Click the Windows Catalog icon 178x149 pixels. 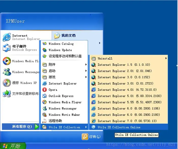pyautogui.click(x=44, y=44)
